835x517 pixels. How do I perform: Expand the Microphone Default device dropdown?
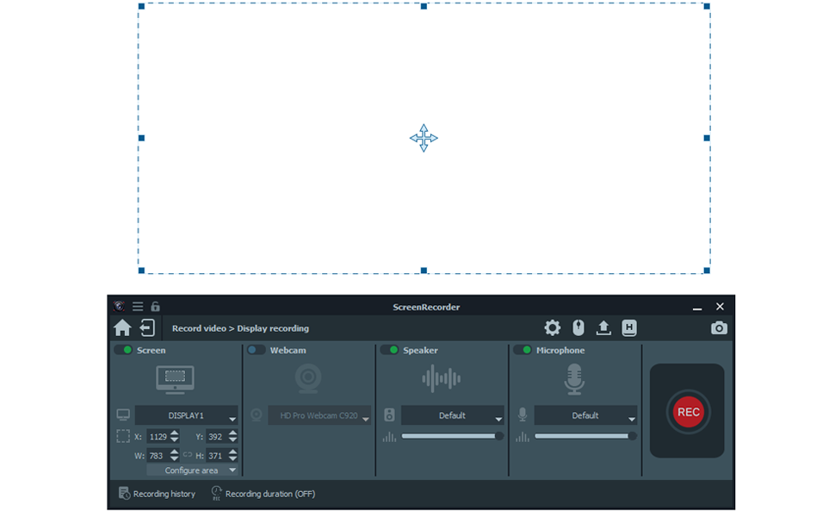(585, 416)
